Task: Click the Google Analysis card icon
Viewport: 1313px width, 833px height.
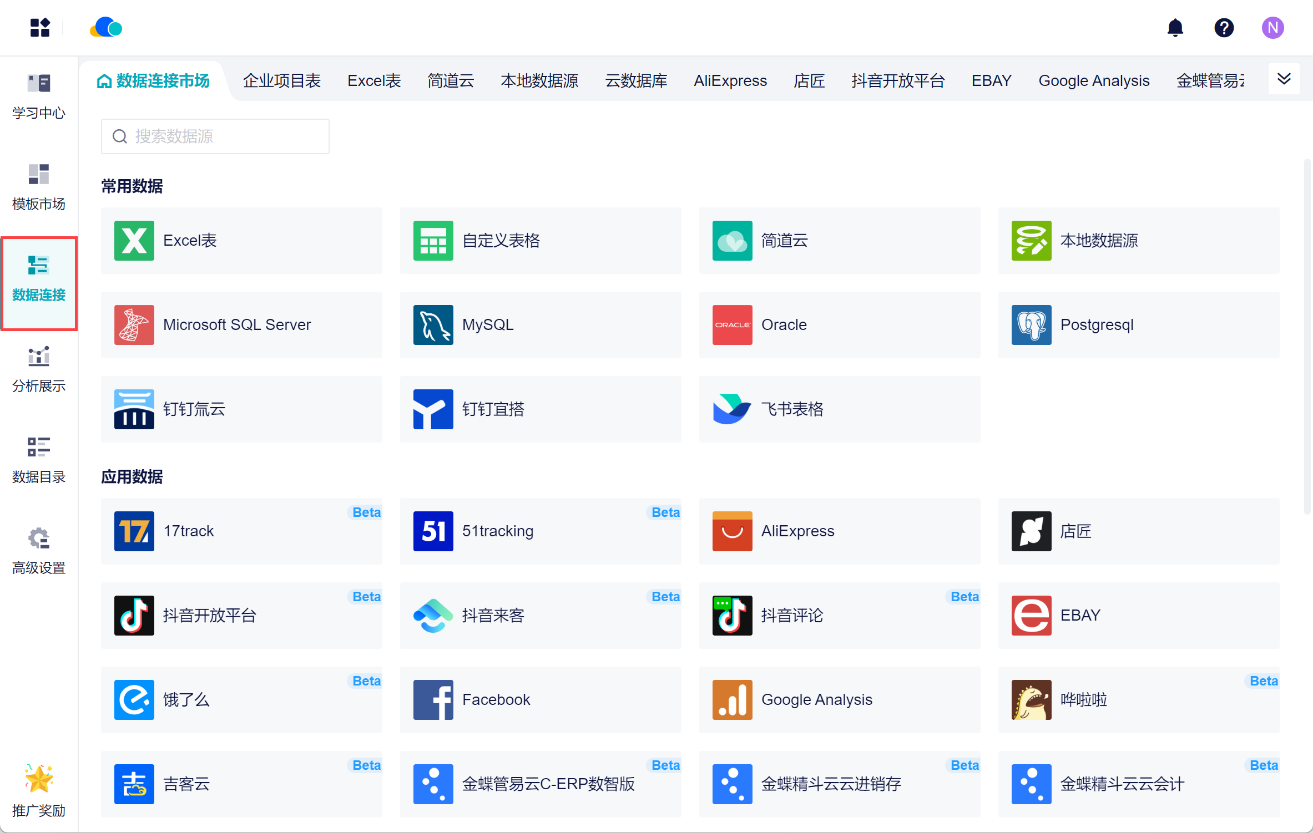Action: 733,700
